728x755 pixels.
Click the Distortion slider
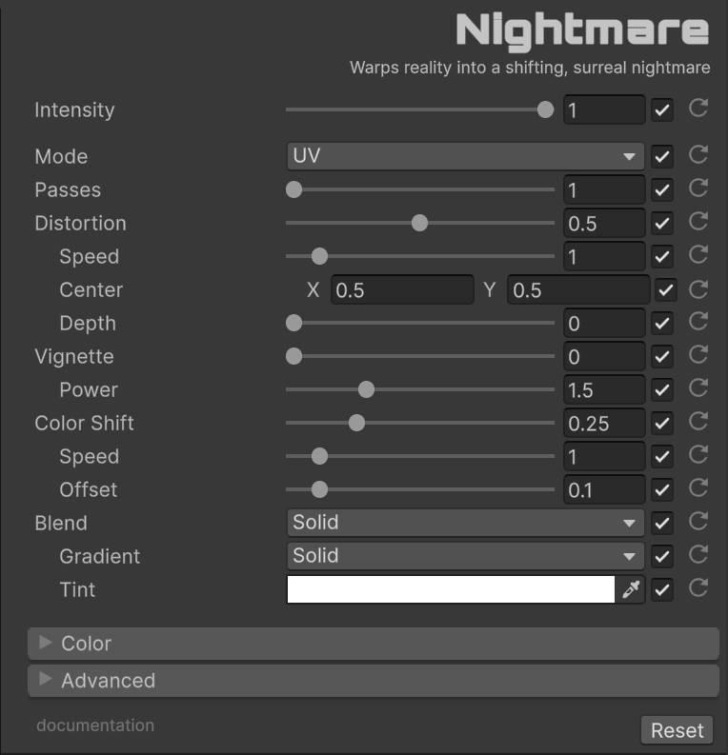(419, 223)
